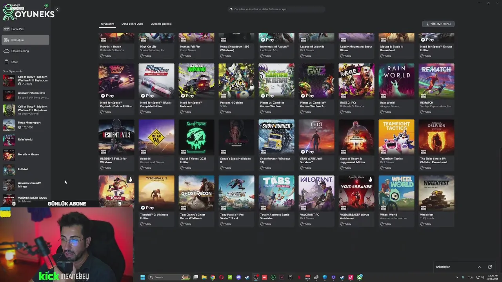The width and height of the screenshot is (502, 282).
Task: Open Discord from the taskbar
Action: [x=238, y=277]
